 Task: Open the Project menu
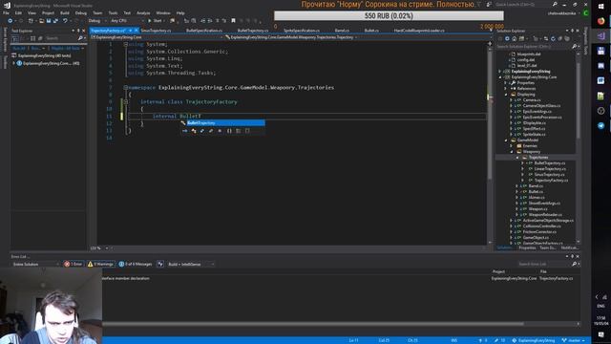pyautogui.click(x=48, y=12)
